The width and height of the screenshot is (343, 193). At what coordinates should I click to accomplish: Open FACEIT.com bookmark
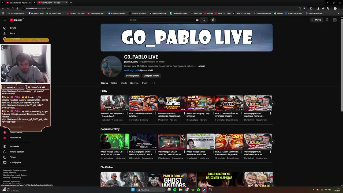click(196, 13)
